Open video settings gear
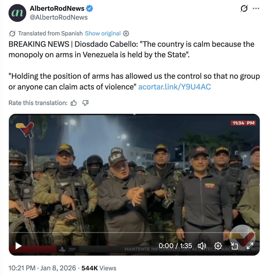The height and width of the screenshot is (276, 266). [x=218, y=246]
